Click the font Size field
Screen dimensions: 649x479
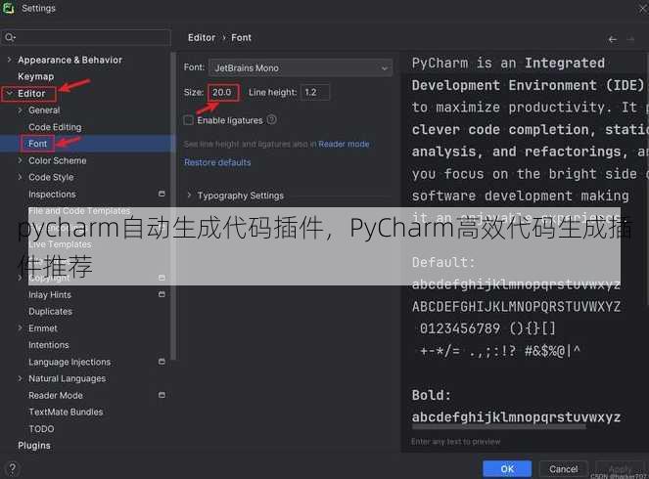pos(223,92)
